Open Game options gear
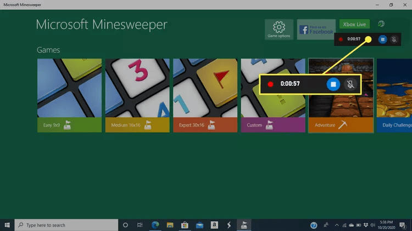Screen dimensions: 412x231 279,29
